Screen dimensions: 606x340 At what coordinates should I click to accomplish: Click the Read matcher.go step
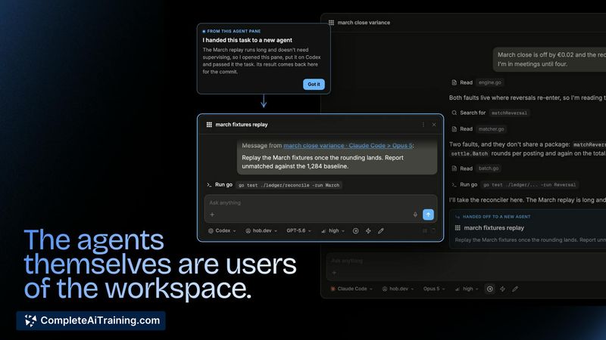point(479,129)
